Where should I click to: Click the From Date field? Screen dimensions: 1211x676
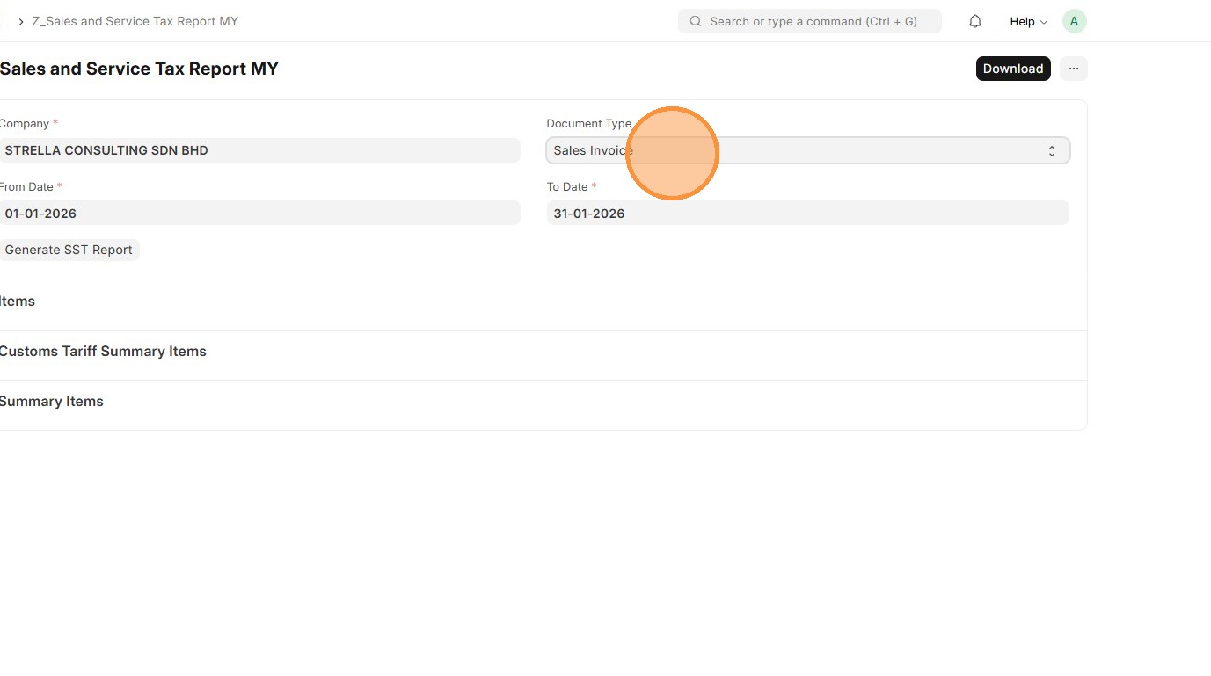pyautogui.click(x=259, y=214)
